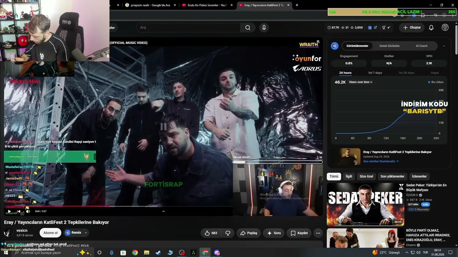Subscribe with the Abone ol button
Viewport: 458px width, 257px height.
(50, 233)
